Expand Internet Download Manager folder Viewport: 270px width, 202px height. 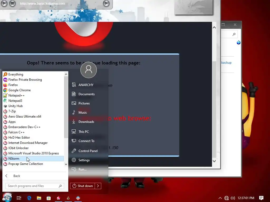click(x=33, y=143)
